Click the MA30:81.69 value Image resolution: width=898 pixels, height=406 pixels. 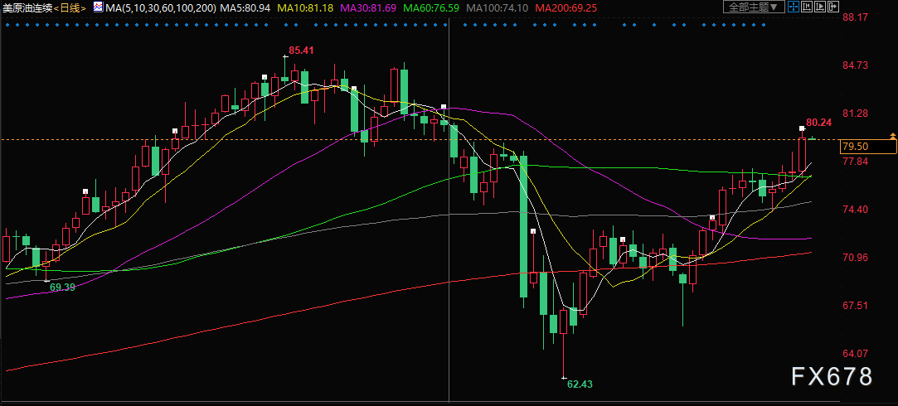coord(369,8)
